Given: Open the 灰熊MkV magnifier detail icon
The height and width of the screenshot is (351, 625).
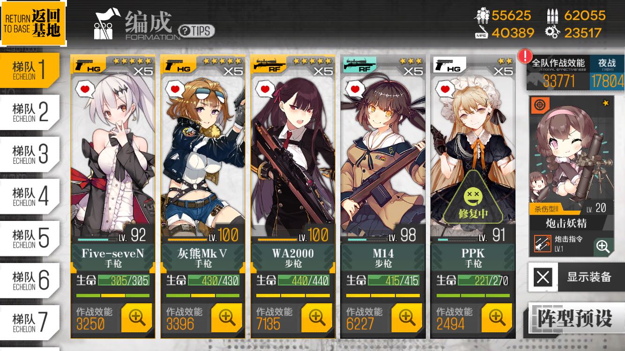Looking at the screenshot, I should [x=226, y=318].
